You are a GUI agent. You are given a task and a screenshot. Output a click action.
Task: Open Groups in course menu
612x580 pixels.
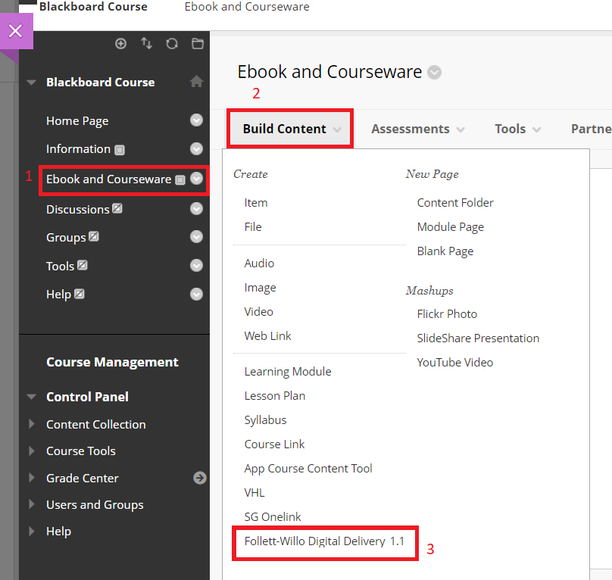66,238
